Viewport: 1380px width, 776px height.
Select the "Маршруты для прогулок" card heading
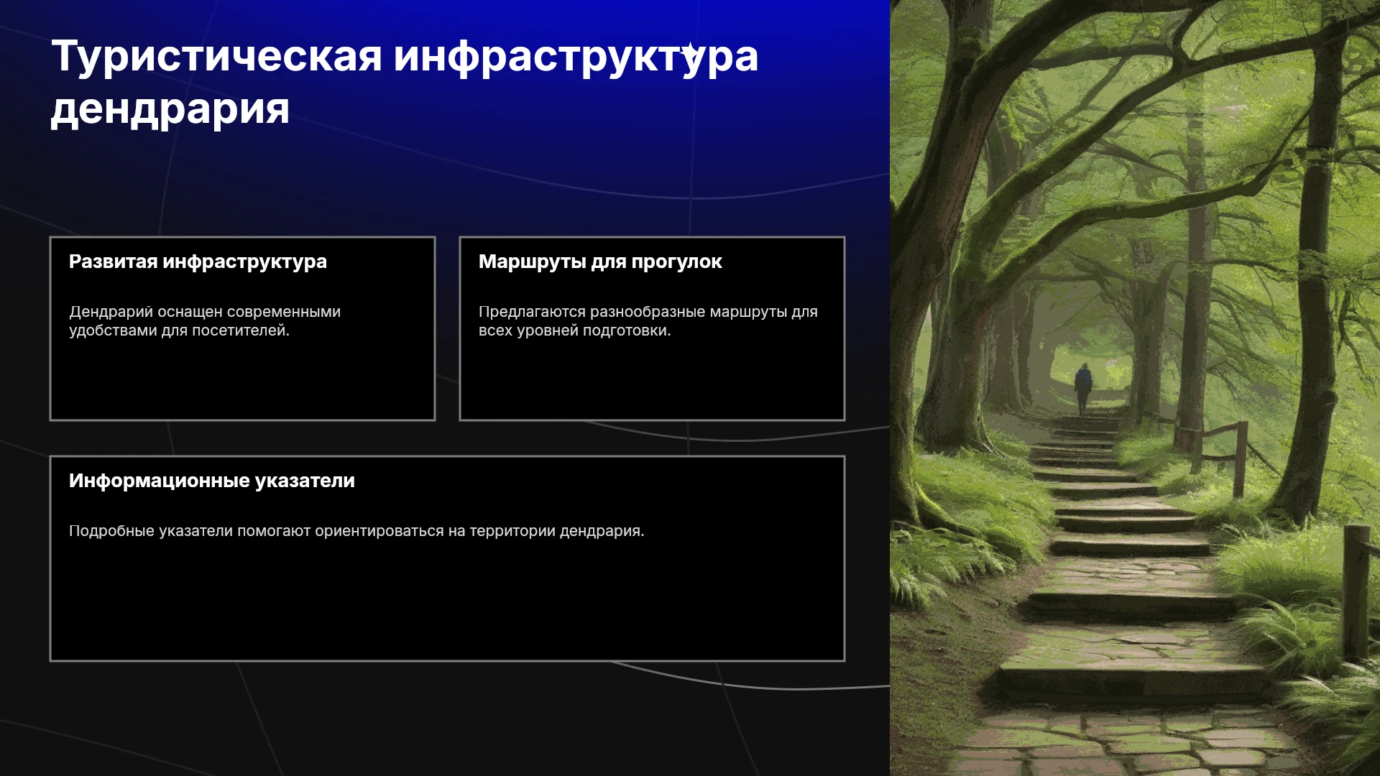(x=600, y=262)
